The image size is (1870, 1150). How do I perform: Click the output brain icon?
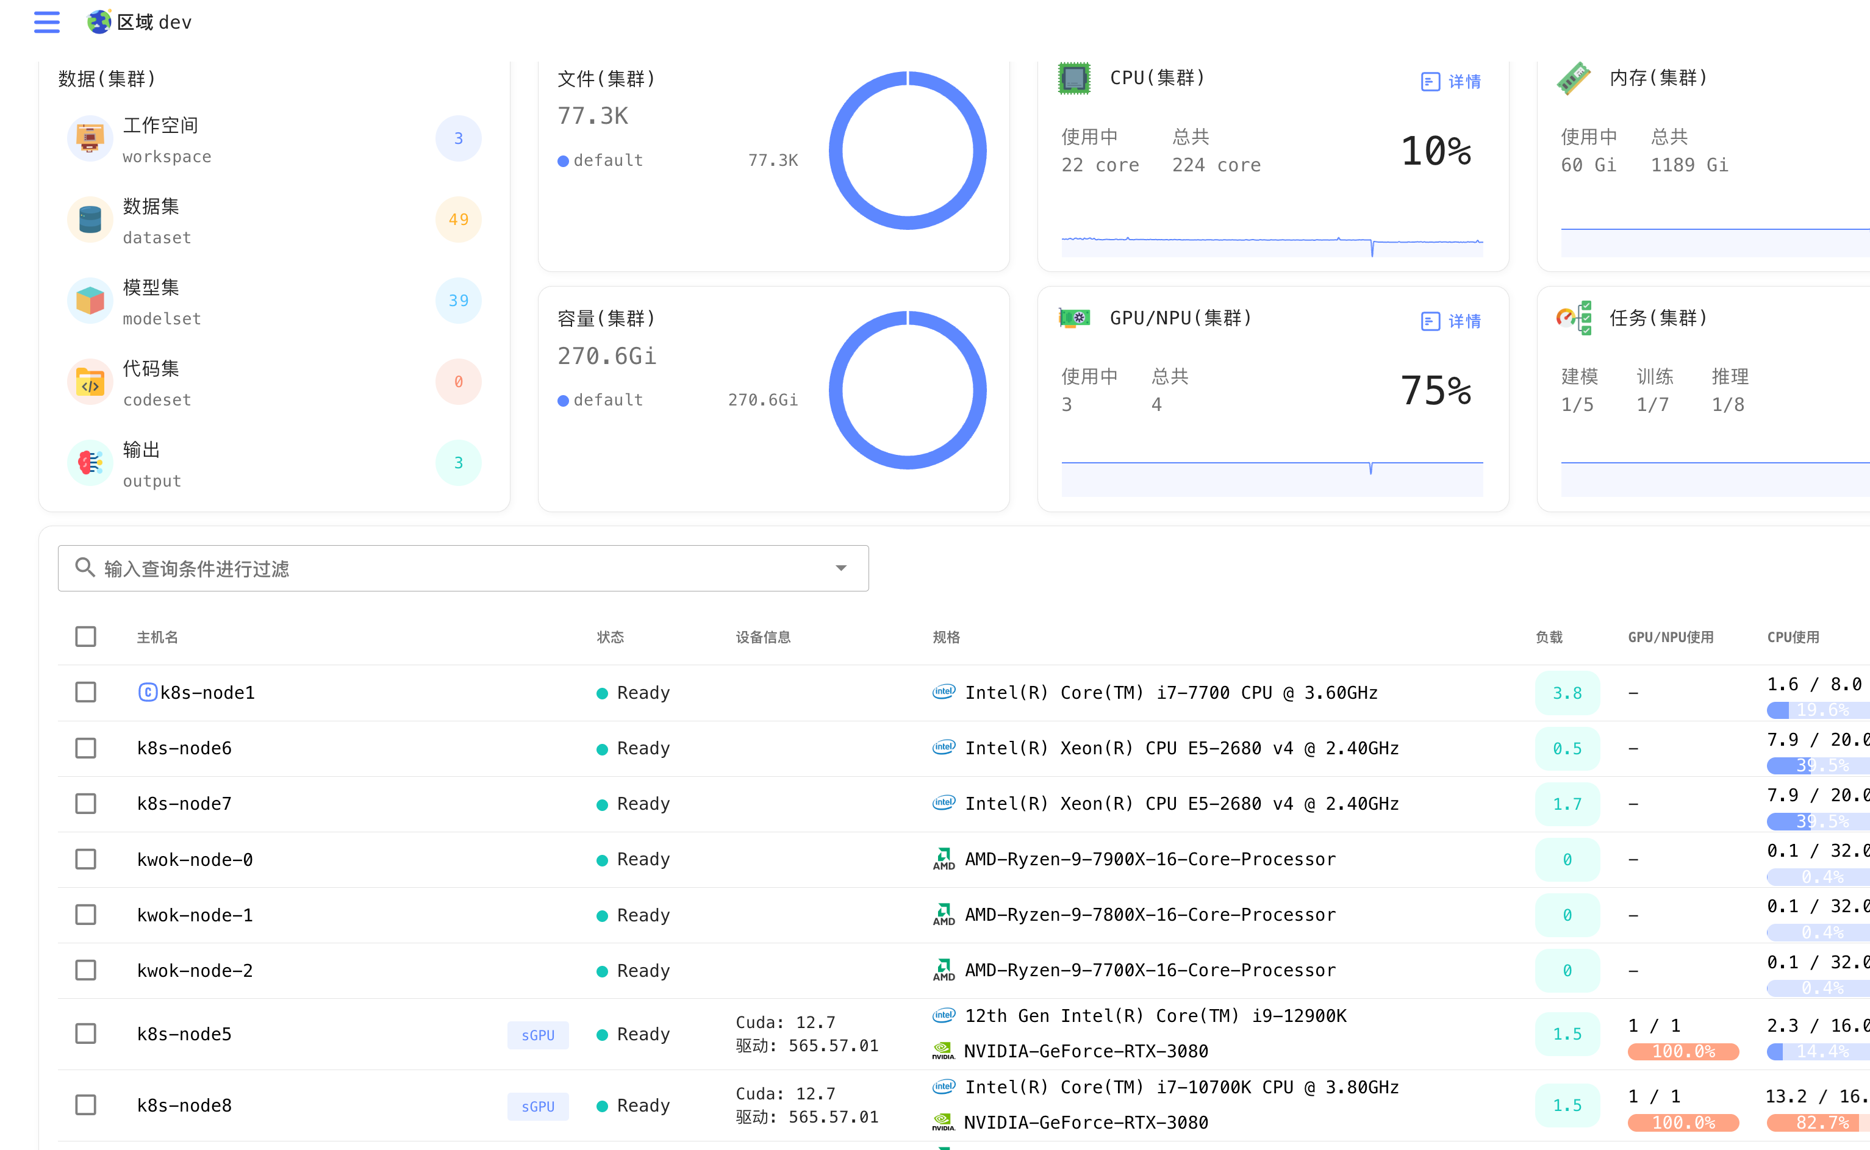point(90,462)
